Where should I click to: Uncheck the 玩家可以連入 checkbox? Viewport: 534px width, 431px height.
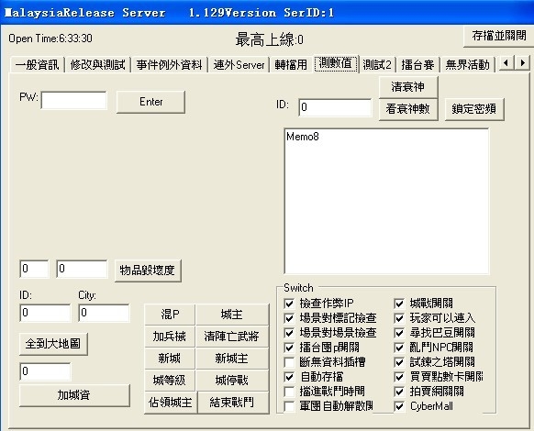[x=399, y=318]
